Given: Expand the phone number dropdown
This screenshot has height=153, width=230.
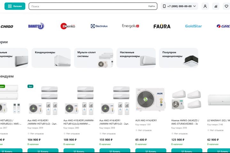Looking at the screenshot, I should coord(179,6).
